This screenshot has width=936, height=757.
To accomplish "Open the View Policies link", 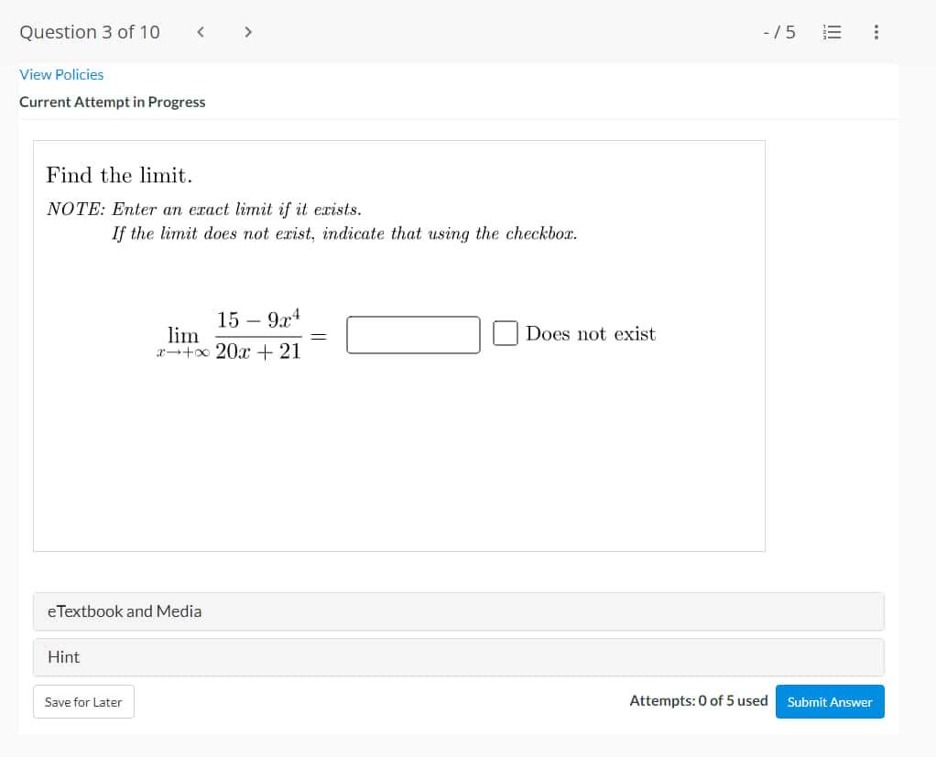I will (61, 74).
